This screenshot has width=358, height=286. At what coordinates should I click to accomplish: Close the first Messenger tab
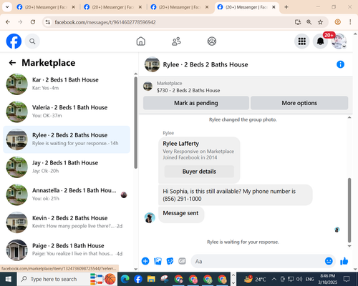[x=74, y=7]
